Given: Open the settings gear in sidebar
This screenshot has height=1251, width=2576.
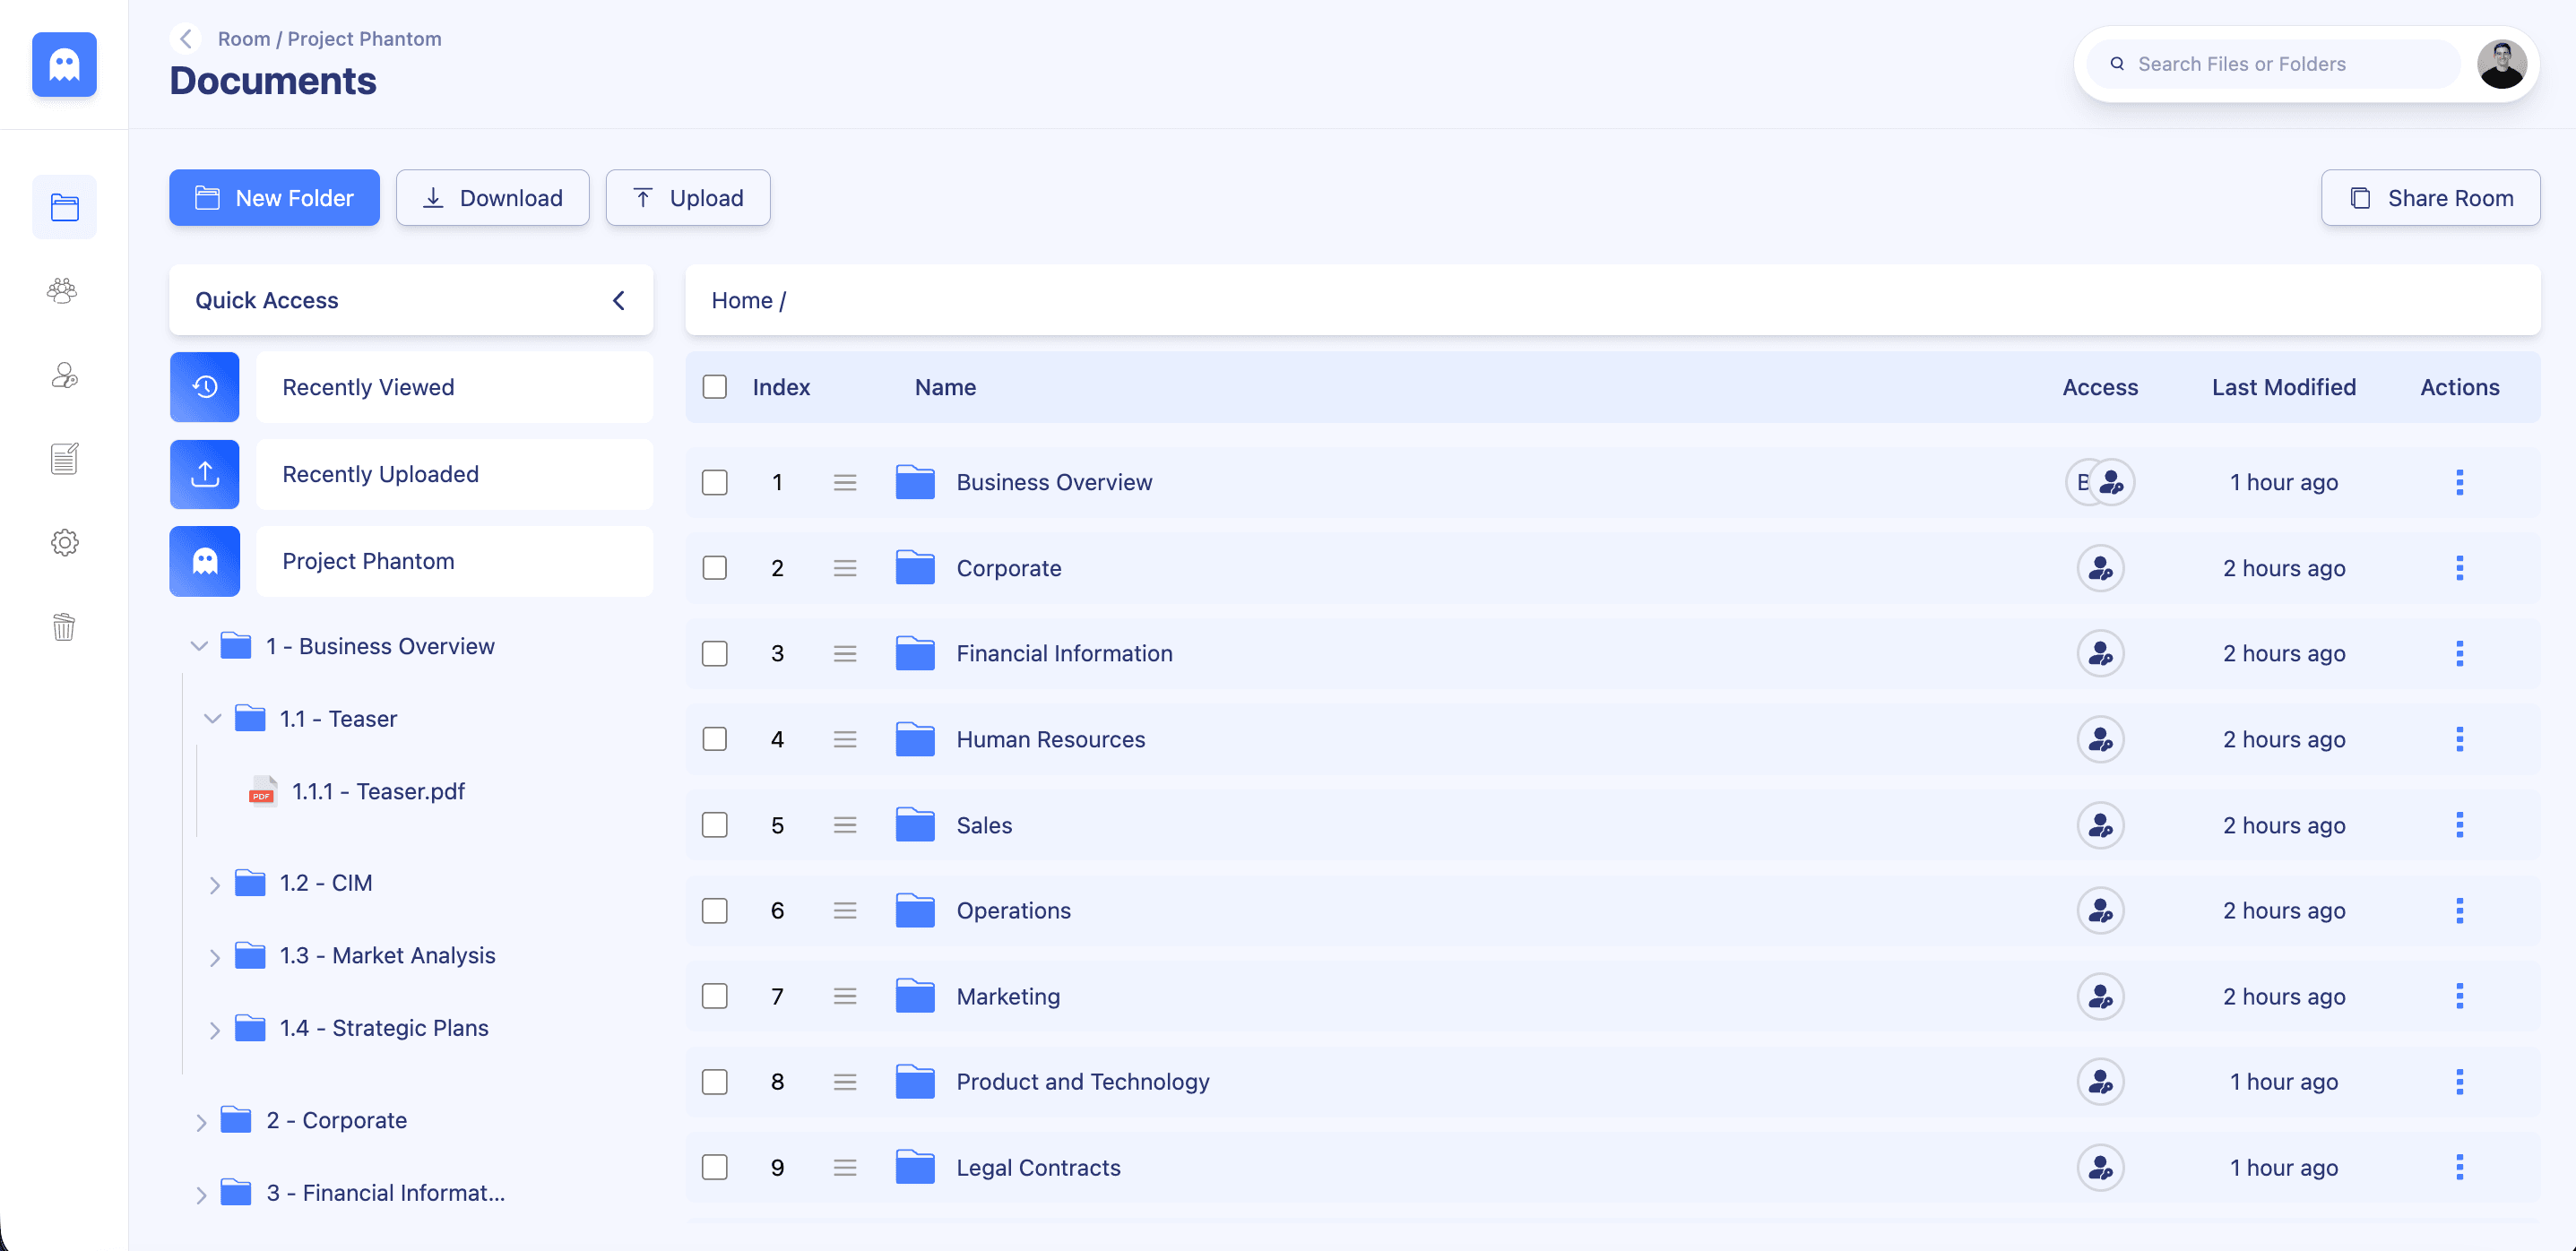Looking at the screenshot, I should tap(64, 543).
